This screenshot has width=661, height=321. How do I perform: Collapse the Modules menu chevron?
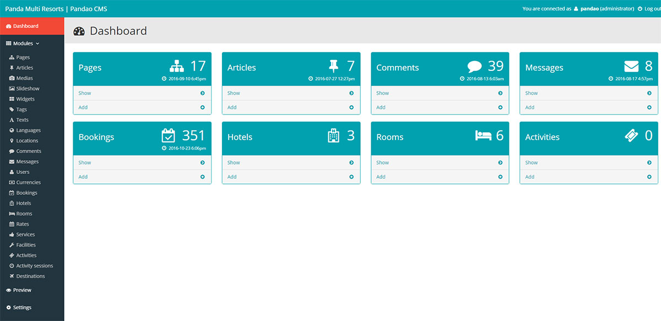pos(37,43)
